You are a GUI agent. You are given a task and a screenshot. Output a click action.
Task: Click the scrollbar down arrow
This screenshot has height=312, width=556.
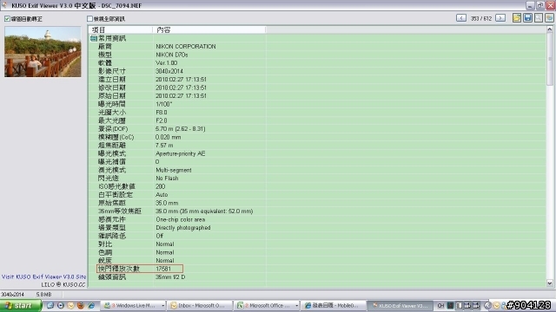[x=550, y=283]
